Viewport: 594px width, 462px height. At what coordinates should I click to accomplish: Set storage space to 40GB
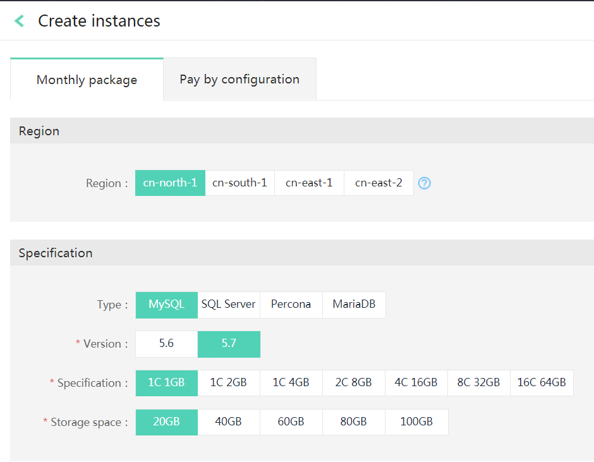pyautogui.click(x=229, y=422)
